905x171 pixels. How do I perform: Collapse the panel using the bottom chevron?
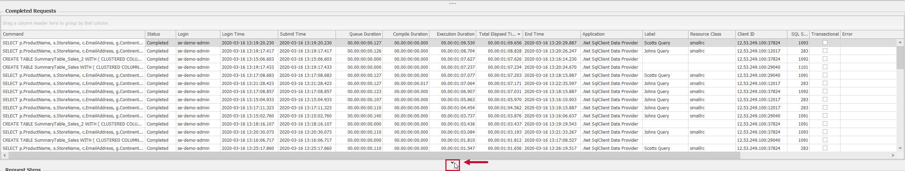(452, 163)
